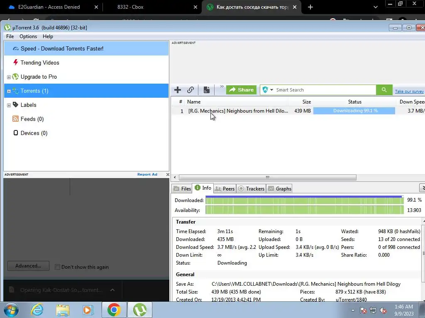Screen dimensions: 425x318
Task: Close the sidebar advertisement with X
Action: (168, 174)
